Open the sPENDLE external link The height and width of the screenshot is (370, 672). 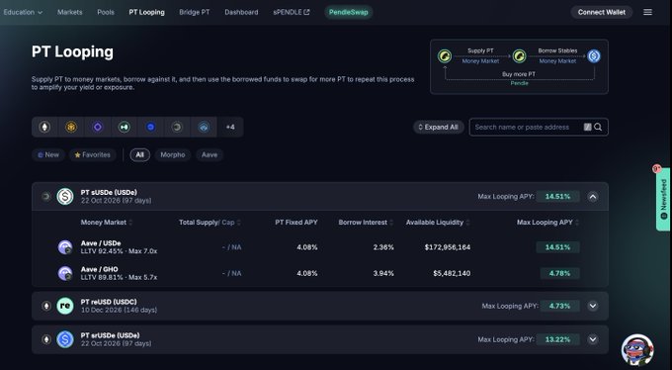click(292, 12)
